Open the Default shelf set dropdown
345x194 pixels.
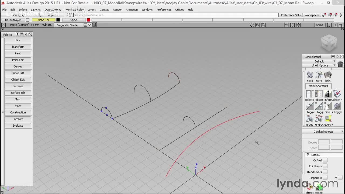pyautogui.click(x=319, y=61)
